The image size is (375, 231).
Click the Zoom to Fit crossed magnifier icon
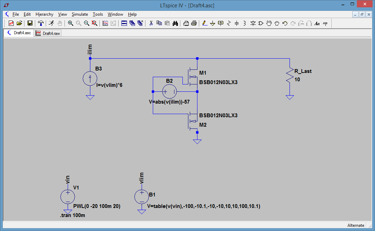[x=95, y=23]
